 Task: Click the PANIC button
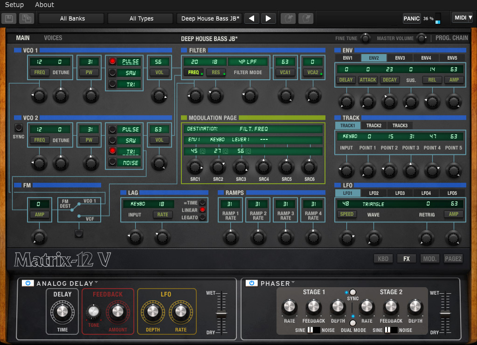(412, 19)
